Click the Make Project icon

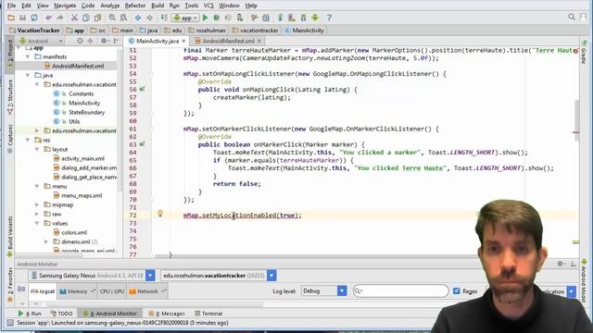point(164,18)
